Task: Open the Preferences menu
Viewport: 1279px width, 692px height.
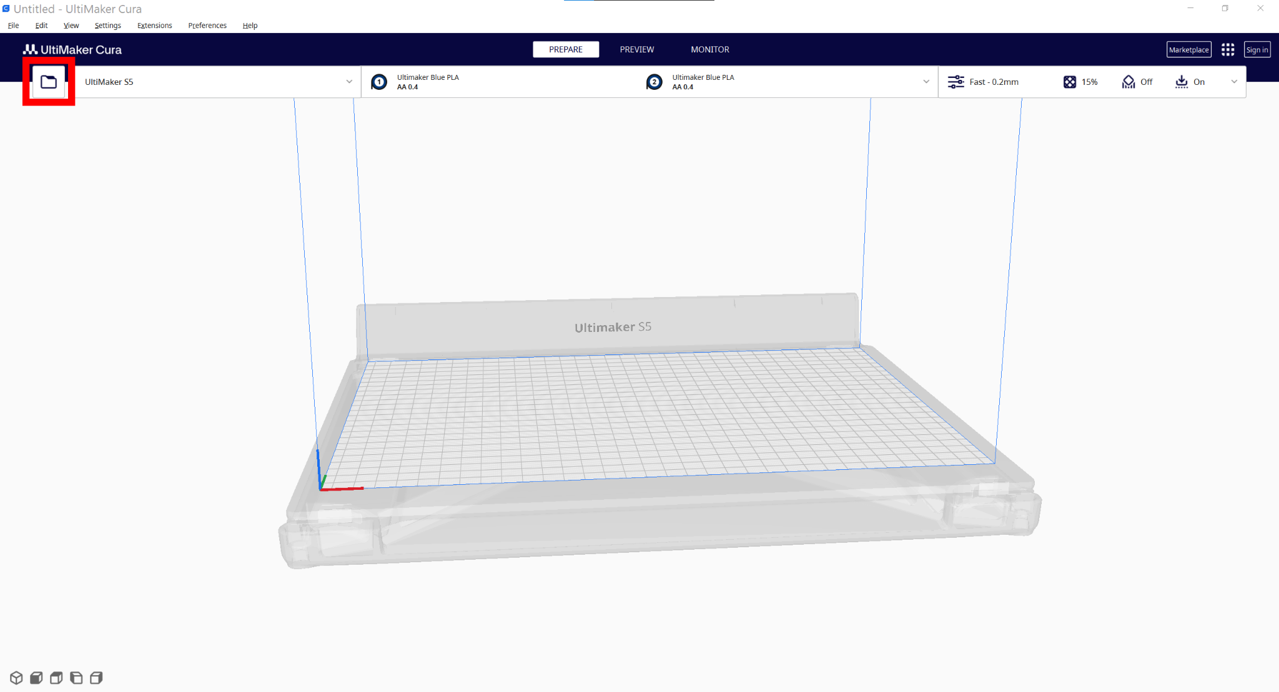Action: [207, 26]
